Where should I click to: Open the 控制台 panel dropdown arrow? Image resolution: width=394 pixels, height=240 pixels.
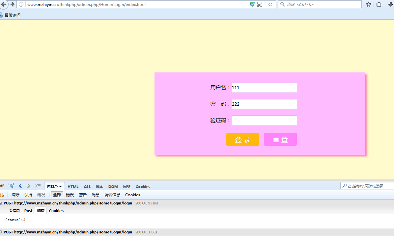click(60, 187)
